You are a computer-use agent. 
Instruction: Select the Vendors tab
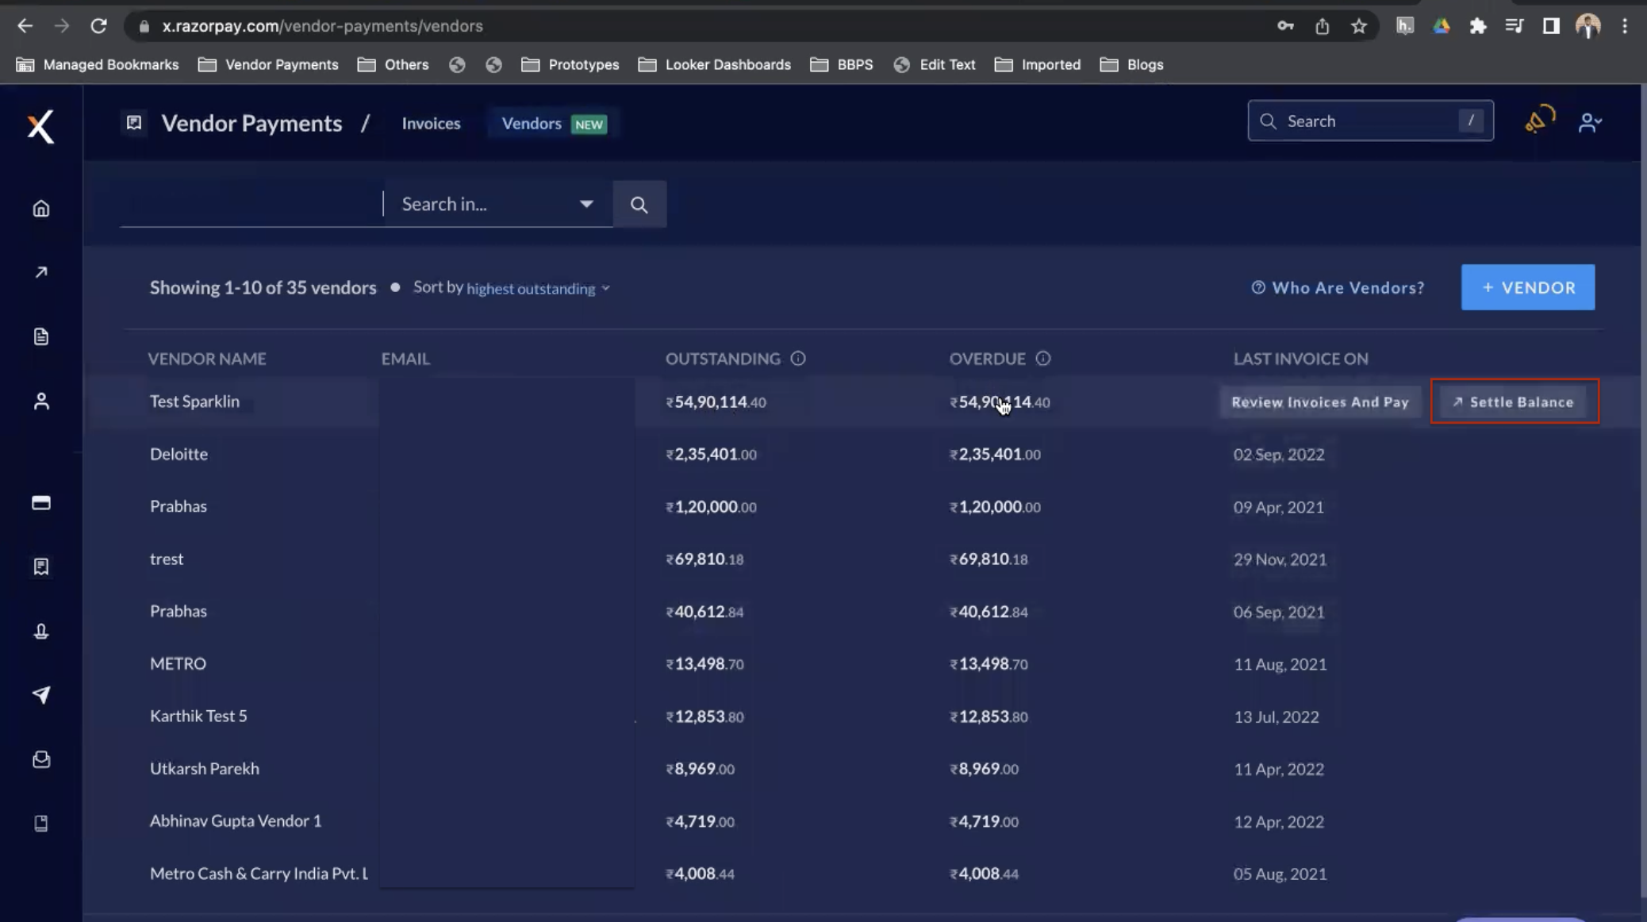(x=532, y=123)
